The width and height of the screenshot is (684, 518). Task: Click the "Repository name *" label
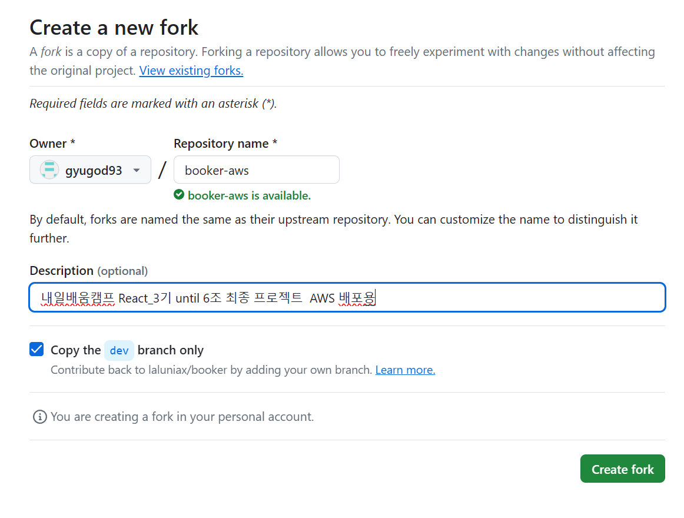pos(225,144)
